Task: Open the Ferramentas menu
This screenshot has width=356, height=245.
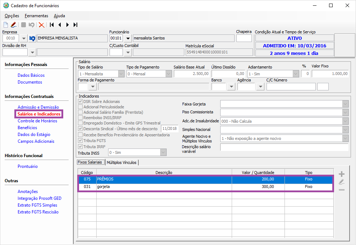Action: [x=36, y=16]
